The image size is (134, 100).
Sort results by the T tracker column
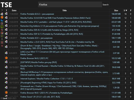[x=6, y=10]
